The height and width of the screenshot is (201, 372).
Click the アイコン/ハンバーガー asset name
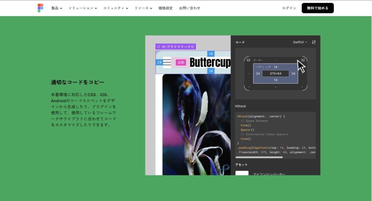tap(269, 174)
